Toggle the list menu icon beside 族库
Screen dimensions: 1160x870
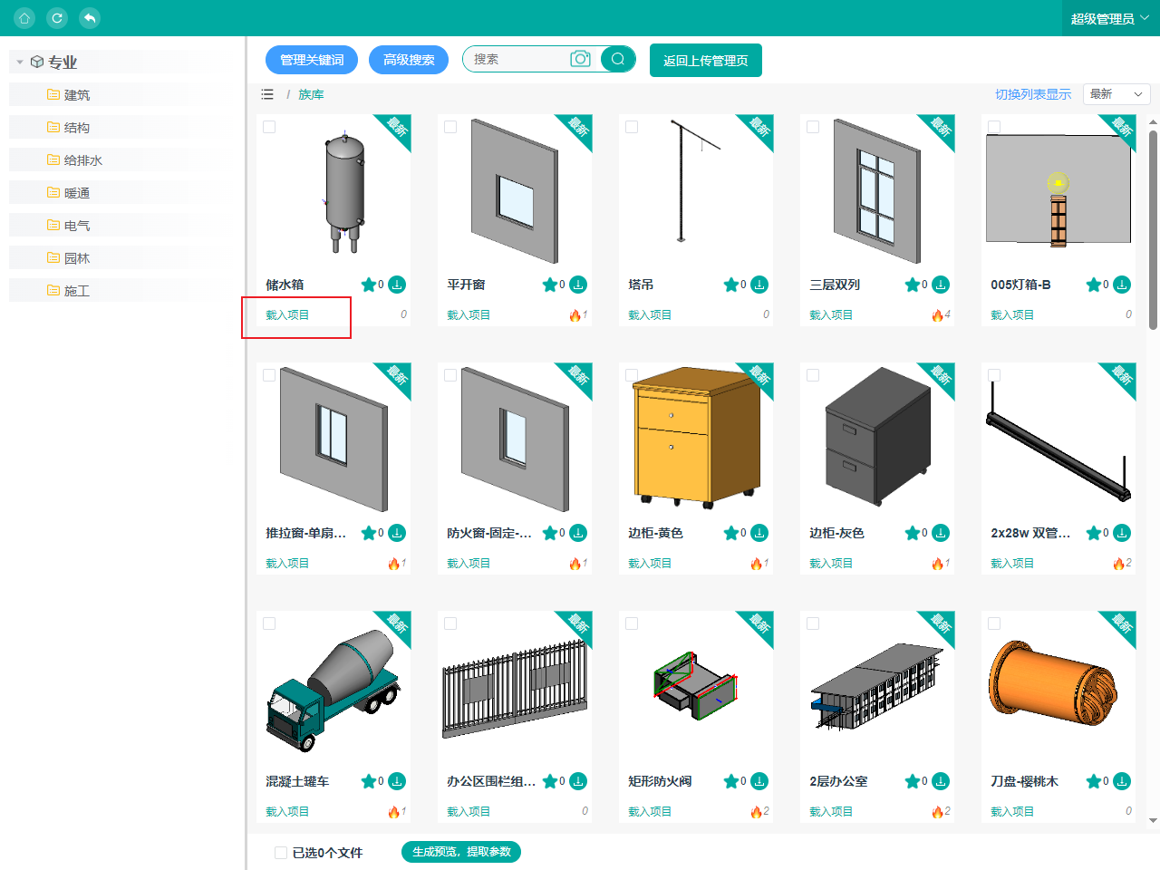pos(267,94)
